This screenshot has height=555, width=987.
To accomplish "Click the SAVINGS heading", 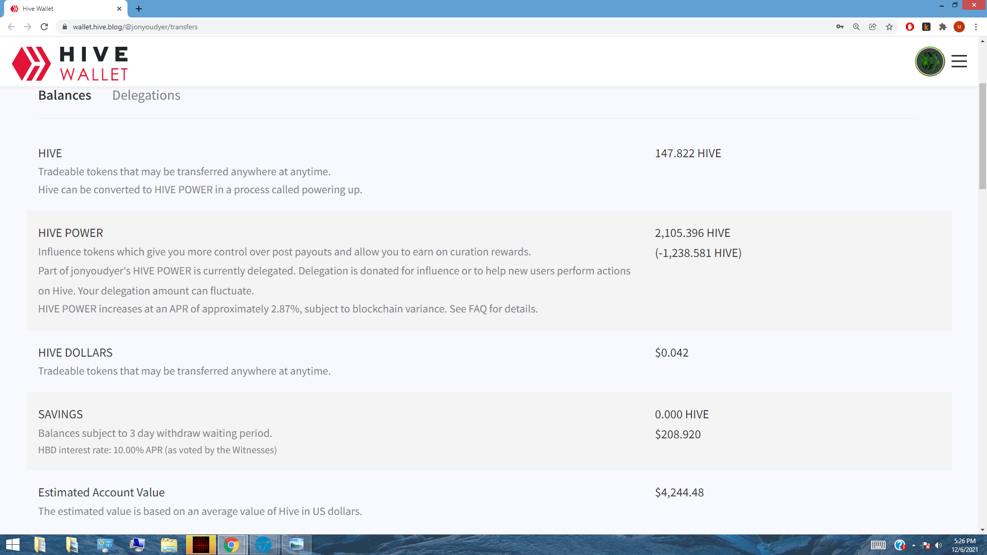I will (60, 415).
